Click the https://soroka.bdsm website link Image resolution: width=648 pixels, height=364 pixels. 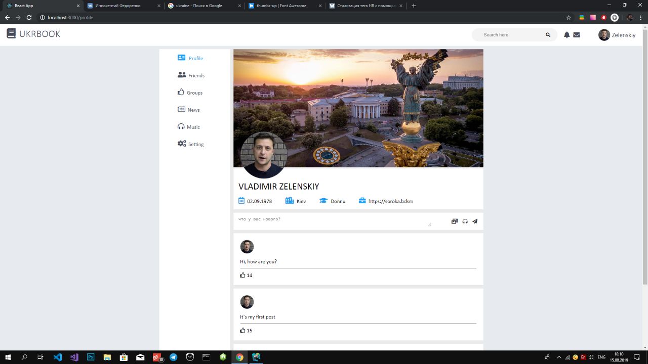pyautogui.click(x=391, y=201)
